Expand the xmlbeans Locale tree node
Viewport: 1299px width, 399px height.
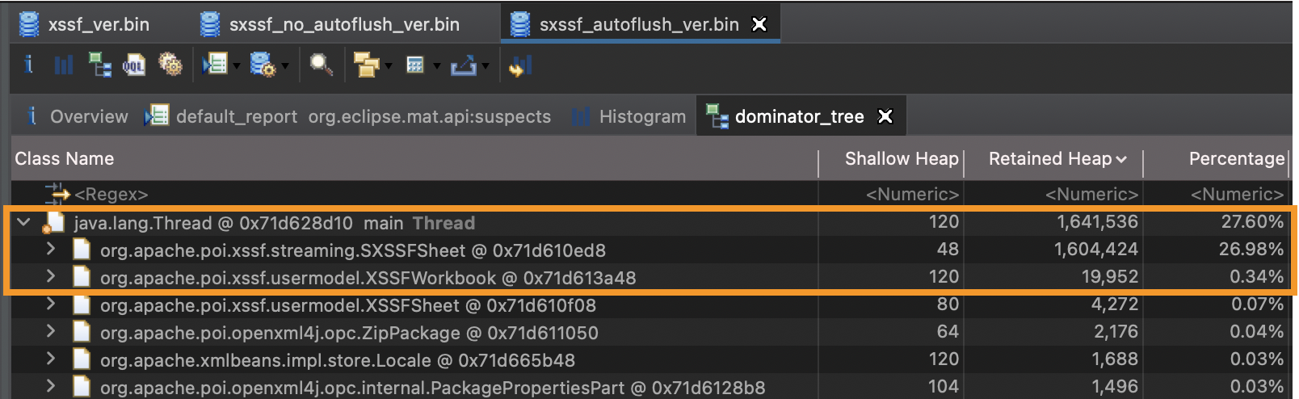click(51, 359)
